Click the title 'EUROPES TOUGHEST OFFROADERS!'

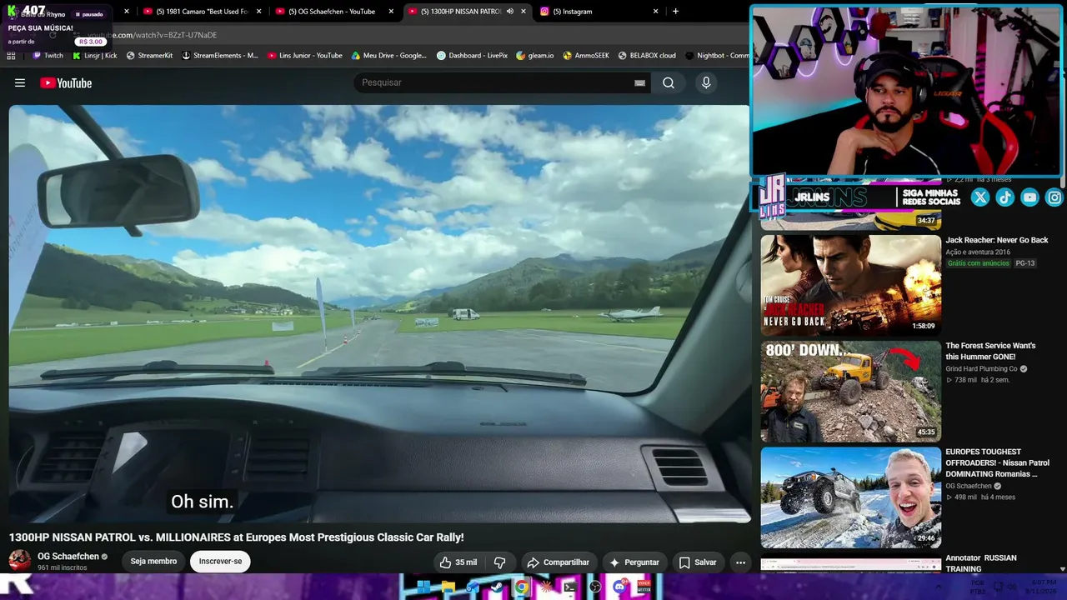pos(997,462)
